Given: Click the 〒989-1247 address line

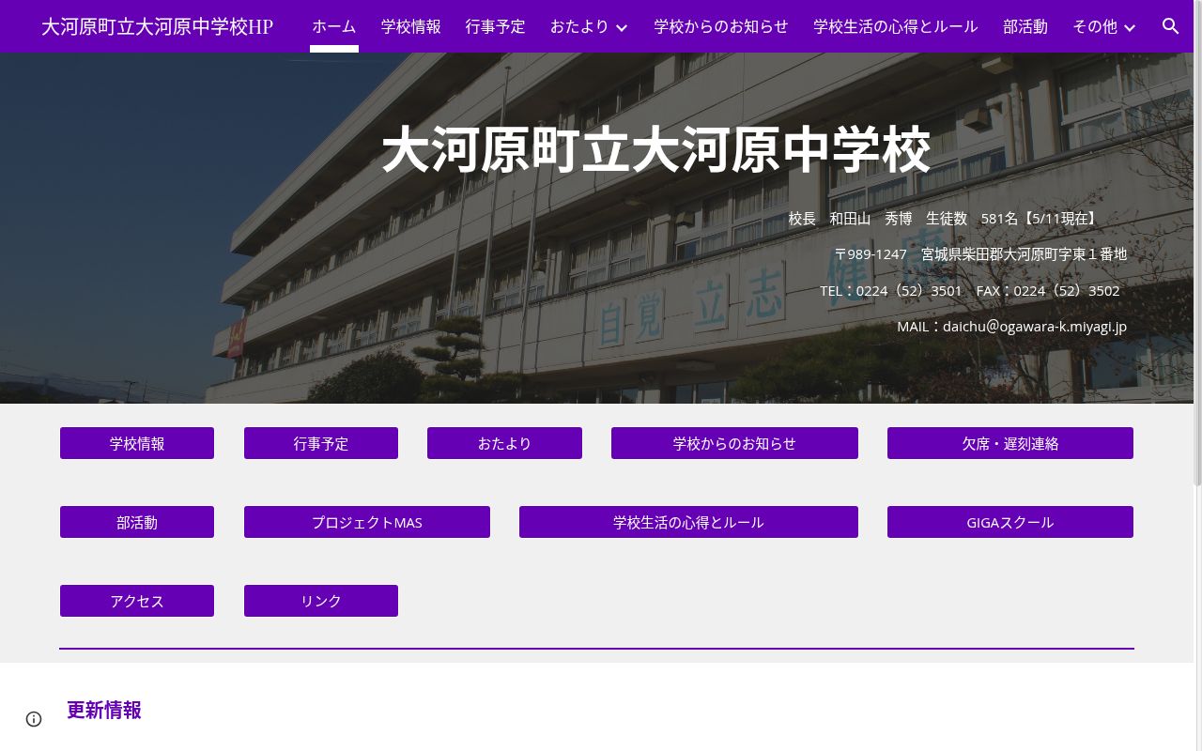Looking at the screenshot, I should (x=980, y=254).
